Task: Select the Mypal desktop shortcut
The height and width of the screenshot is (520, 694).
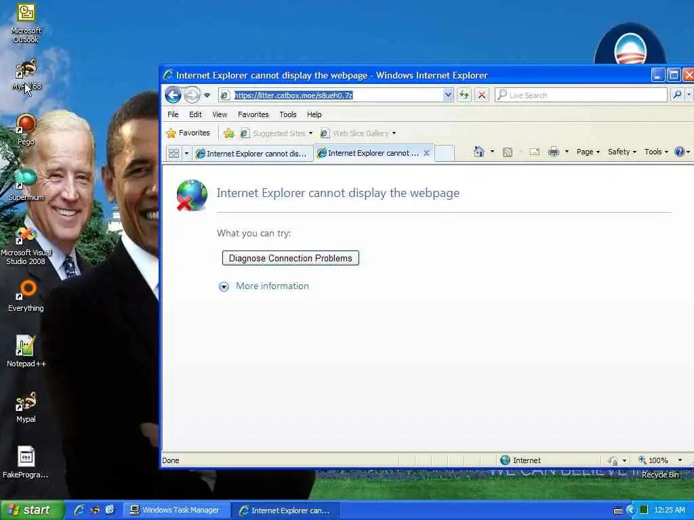Action: point(26,407)
